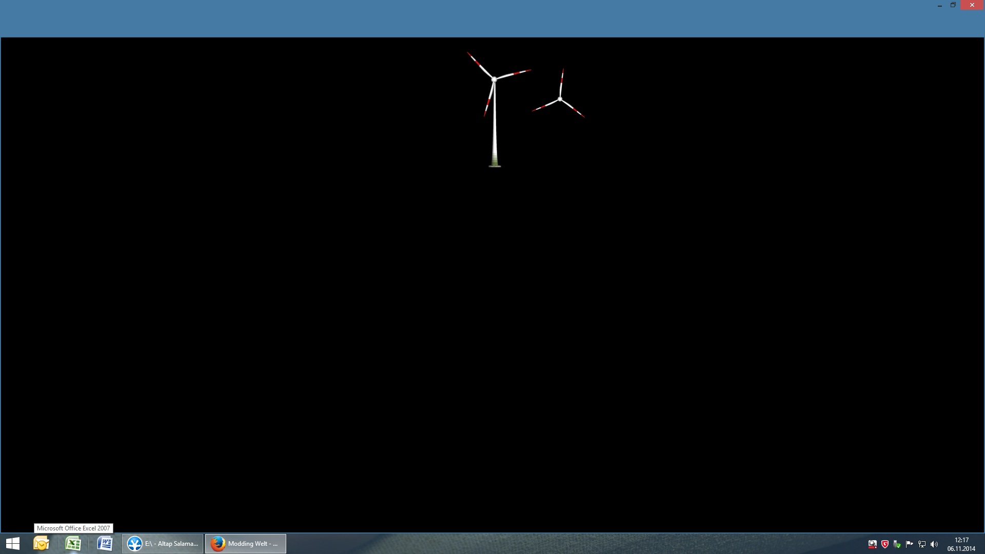Click the clock showing 12:17
This screenshot has height=554, width=985.
(x=961, y=544)
